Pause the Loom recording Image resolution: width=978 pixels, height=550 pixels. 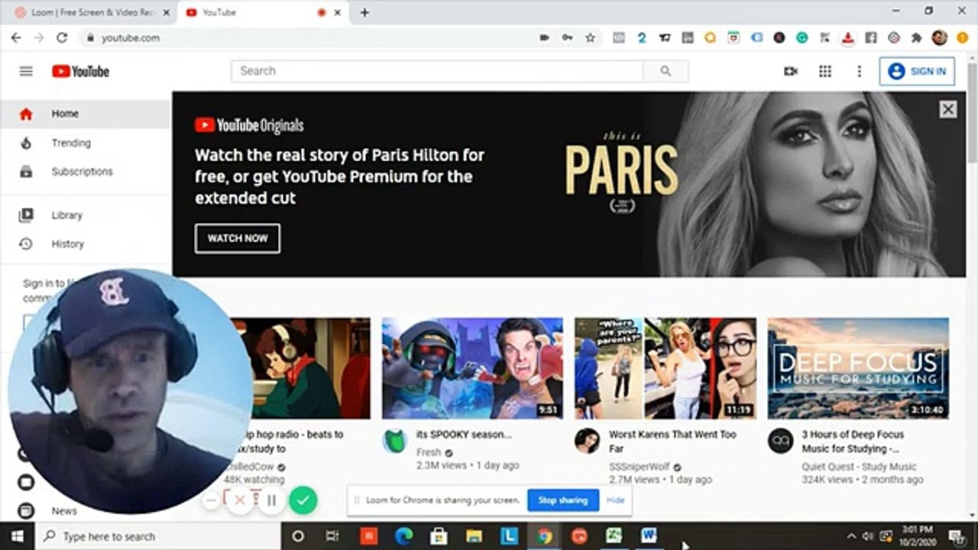coord(271,500)
